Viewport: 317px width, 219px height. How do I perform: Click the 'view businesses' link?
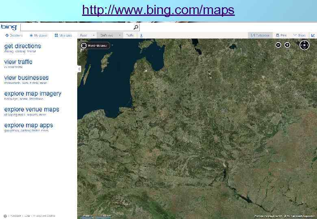pos(26,77)
